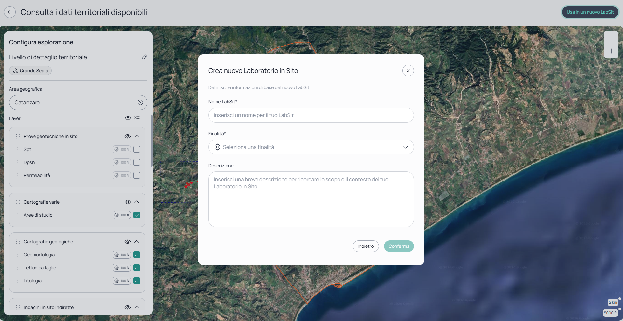Uncheck the Litologia layer
This screenshot has height=321, width=623.
pyautogui.click(x=137, y=281)
